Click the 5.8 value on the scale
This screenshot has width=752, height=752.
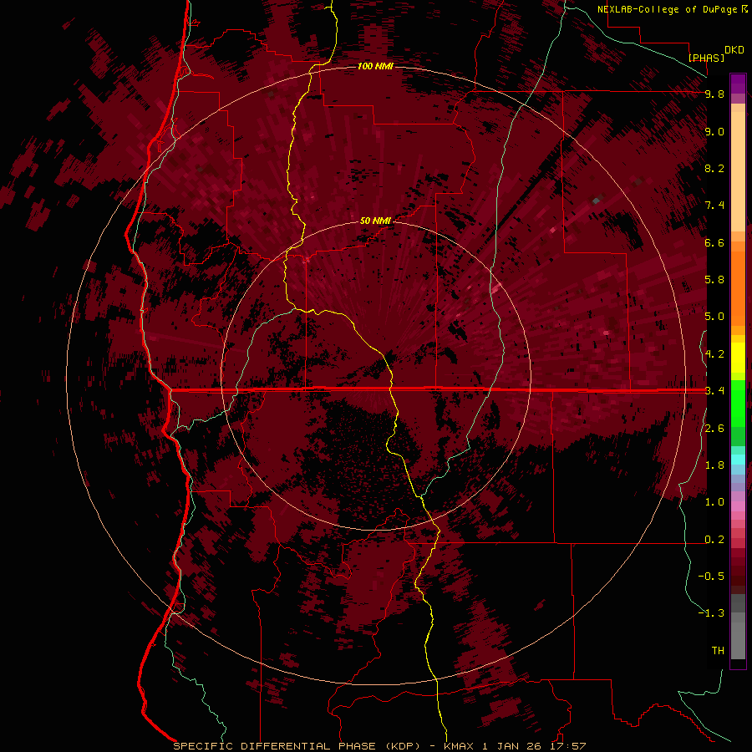click(714, 280)
